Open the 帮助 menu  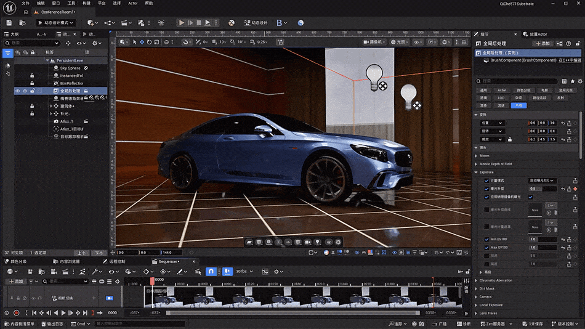tap(149, 3)
